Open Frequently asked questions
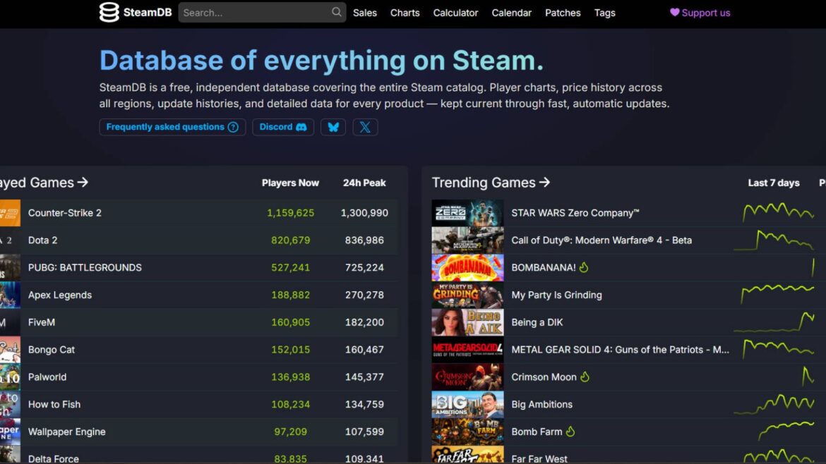The height and width of the screenshot is (464, 826). 172,127
